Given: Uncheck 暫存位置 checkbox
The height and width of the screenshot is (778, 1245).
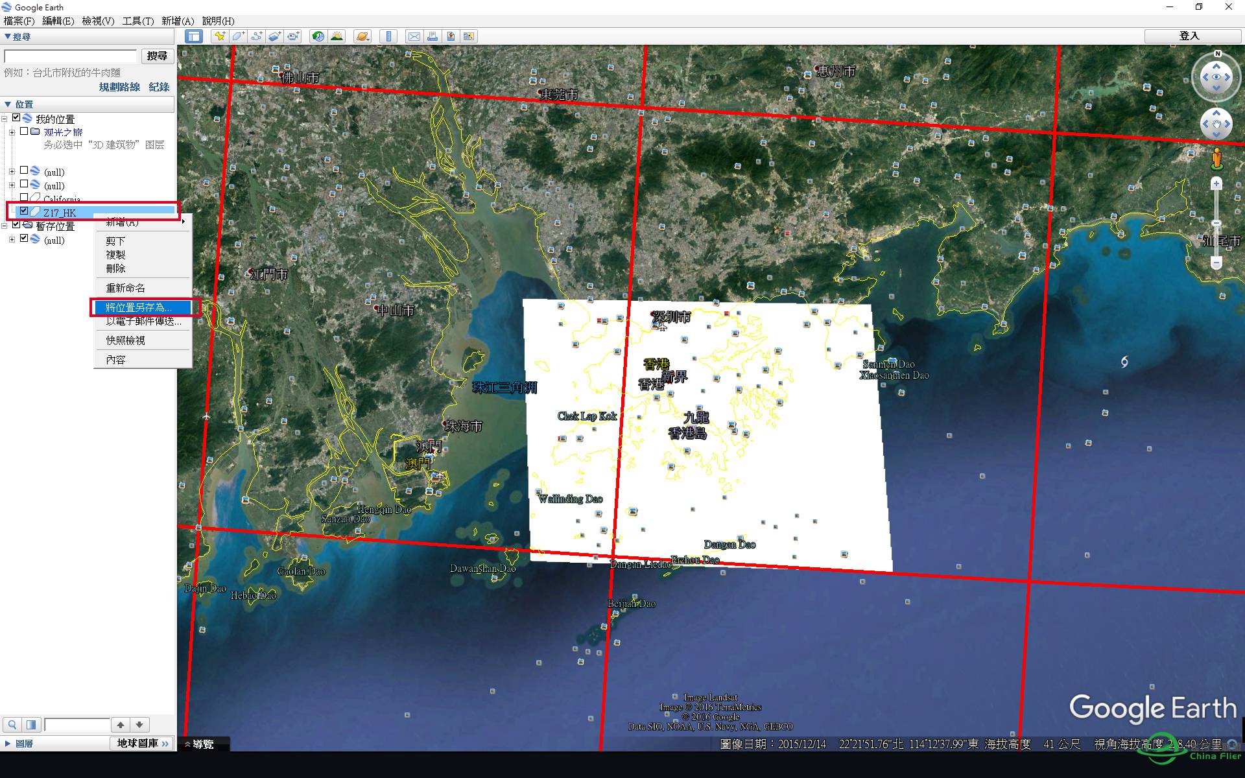Looking at the screenshot, I should tap(16, 225).
